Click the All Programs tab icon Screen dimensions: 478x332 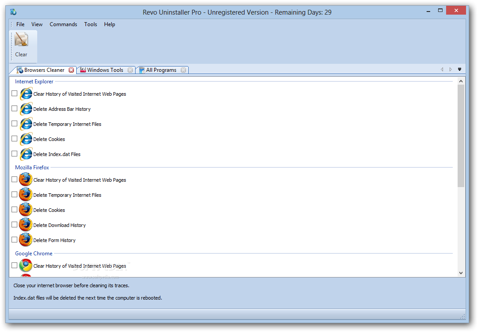pos(142,70)
